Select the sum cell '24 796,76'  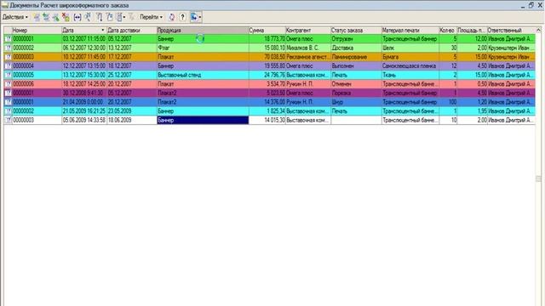pos(267,75)
